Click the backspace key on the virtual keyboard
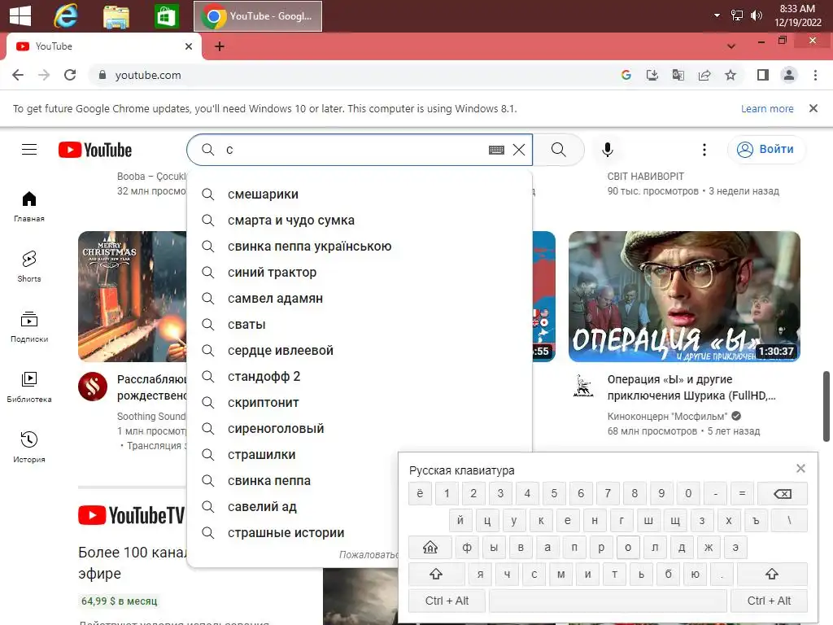The image size is (833, 625). pyautogui.click(x=783, y=494)
